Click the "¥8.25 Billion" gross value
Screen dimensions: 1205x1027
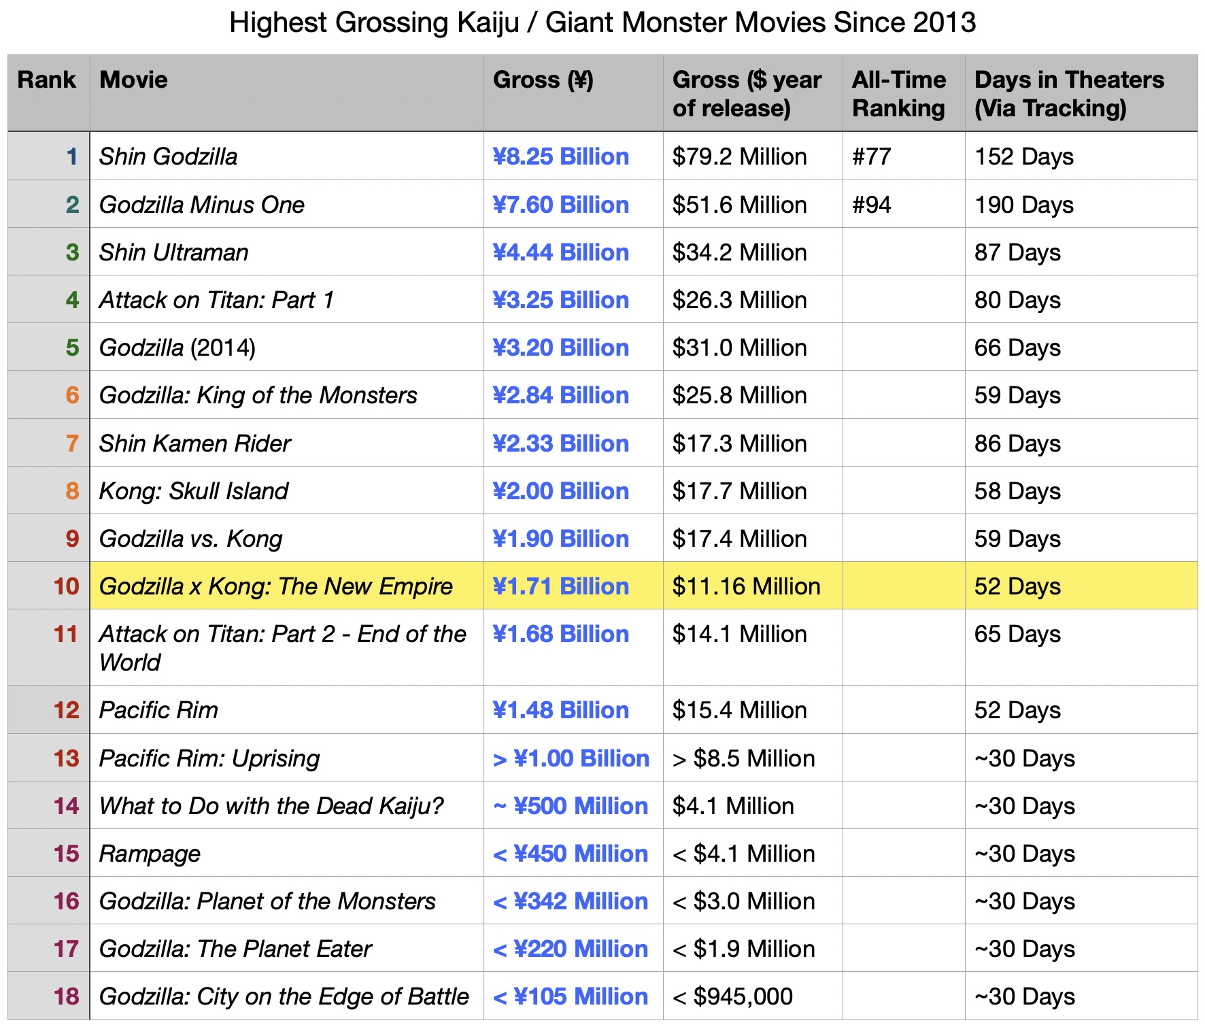point(561,156)
